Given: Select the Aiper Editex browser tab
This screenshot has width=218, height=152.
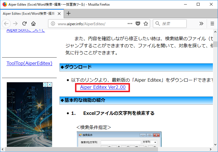Looking at the screenshot, I should (x=32, y=14).
